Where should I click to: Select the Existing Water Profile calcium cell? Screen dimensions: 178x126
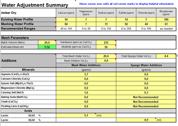click(x=66, y=20)
